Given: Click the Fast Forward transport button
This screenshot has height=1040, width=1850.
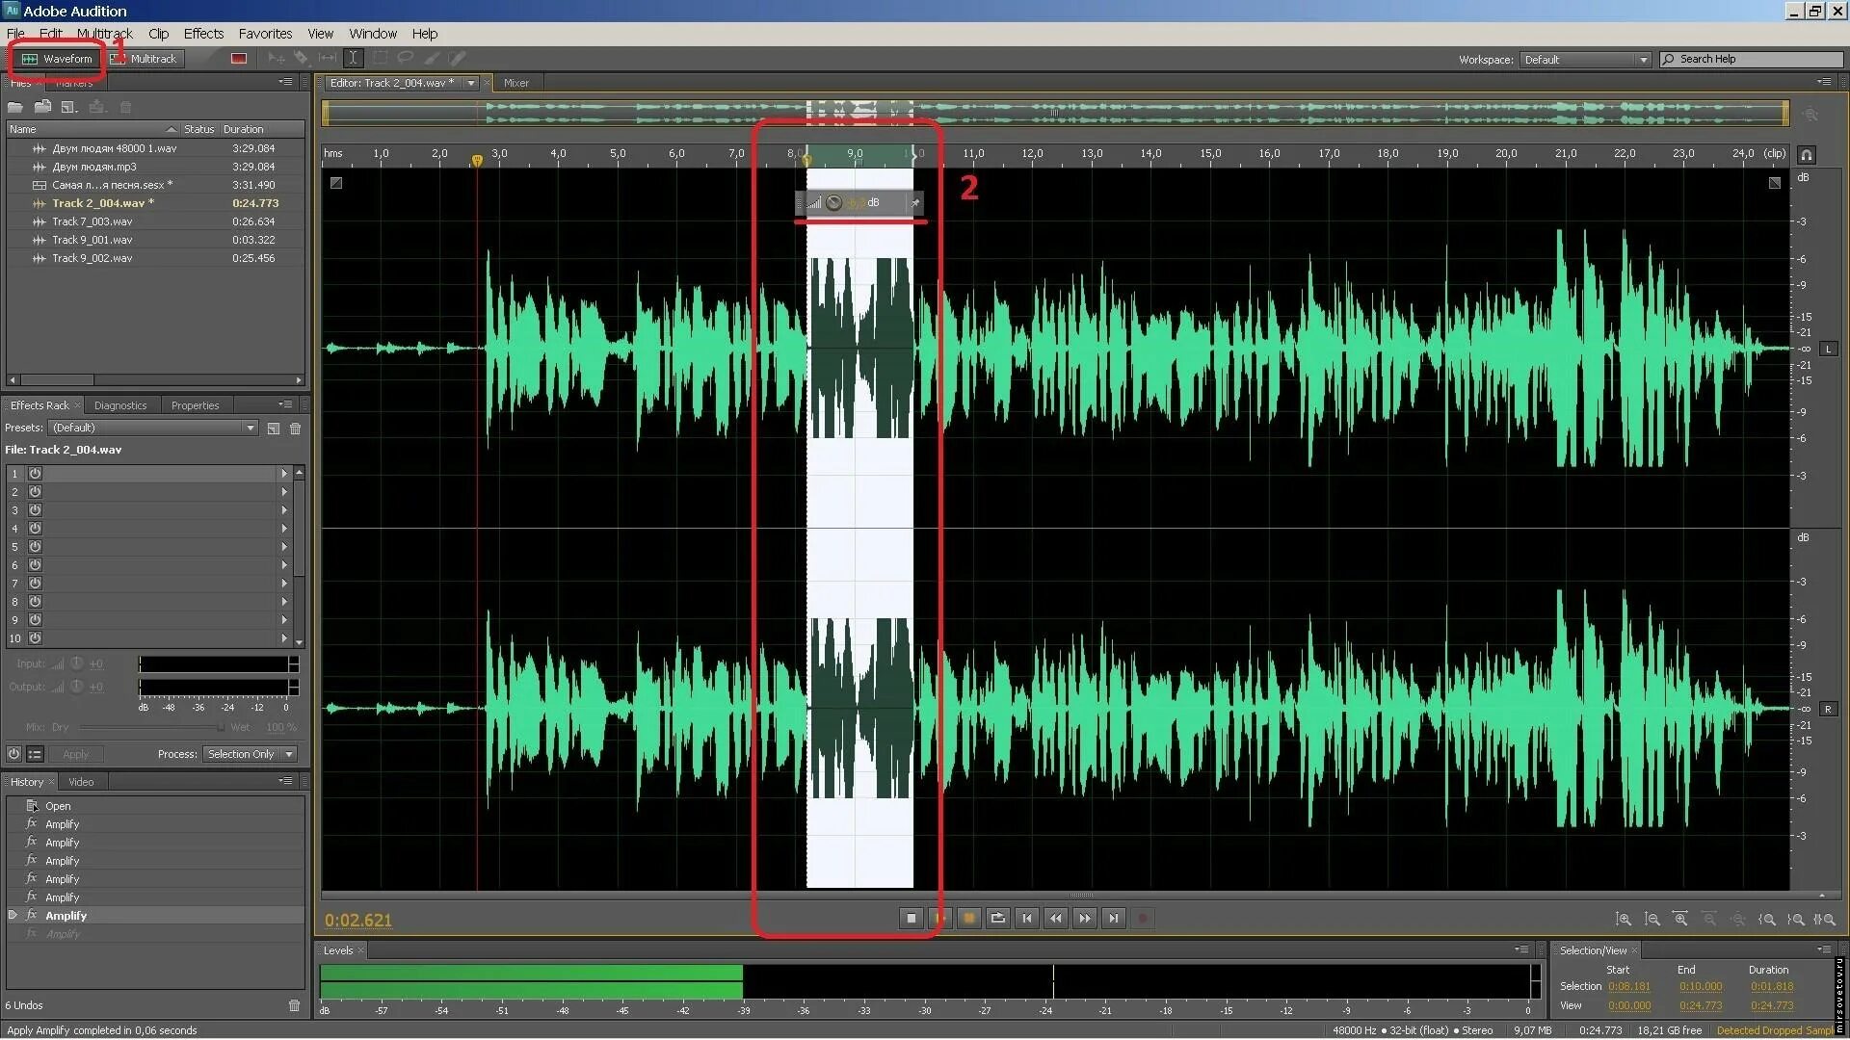Looking at the screenshot, I should [x=1085, y=919].
